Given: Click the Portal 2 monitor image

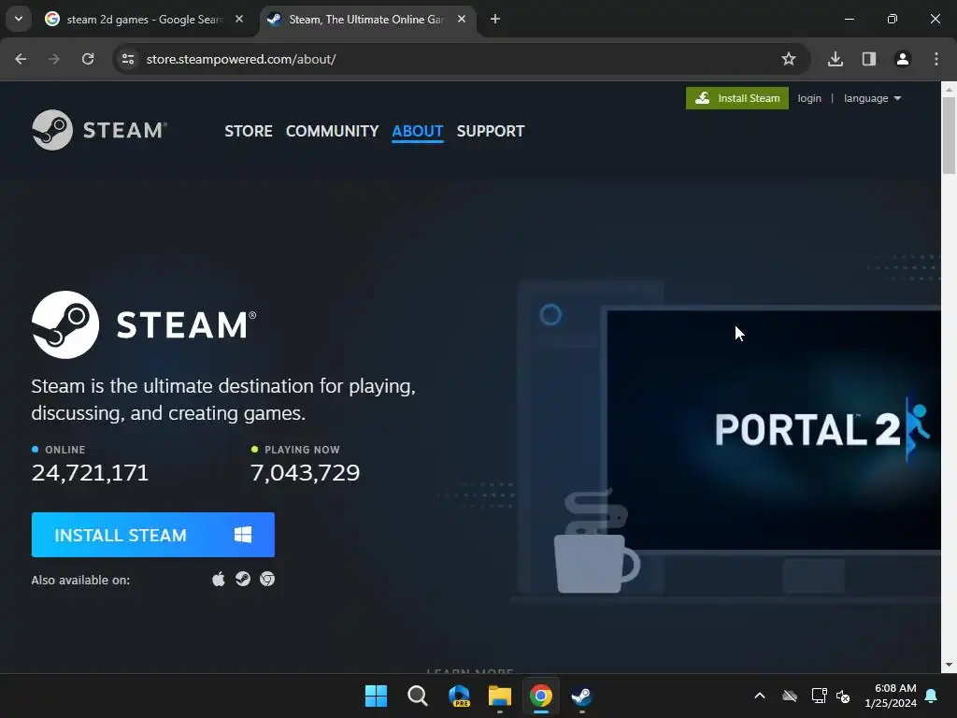Looking at the screenshot, I should [x=774, y=430].
